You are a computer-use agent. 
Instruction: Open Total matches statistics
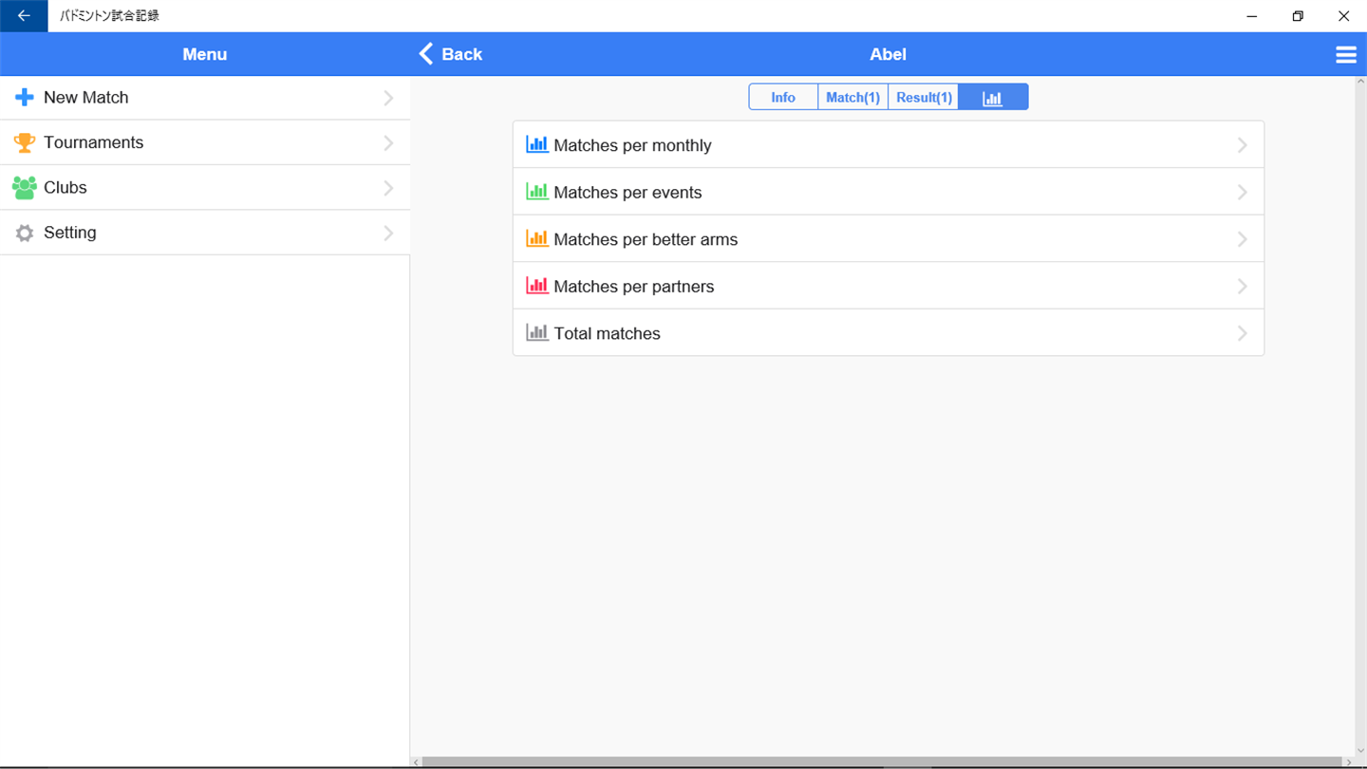pyautogui.click(x=889, y=333)
